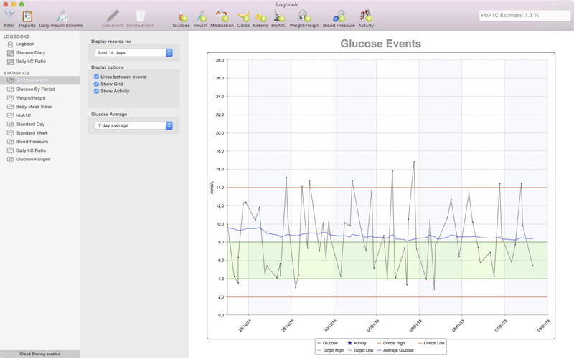Open Daily Insulin Scheme from toolbar

point(61,17)
